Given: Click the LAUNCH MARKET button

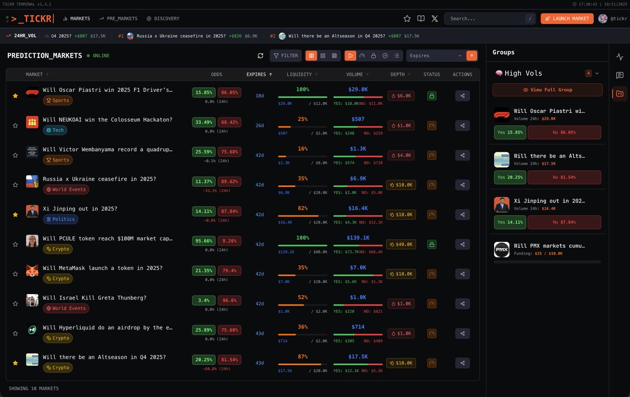Looking at the screenshot, I should click(x=567, y=18).
